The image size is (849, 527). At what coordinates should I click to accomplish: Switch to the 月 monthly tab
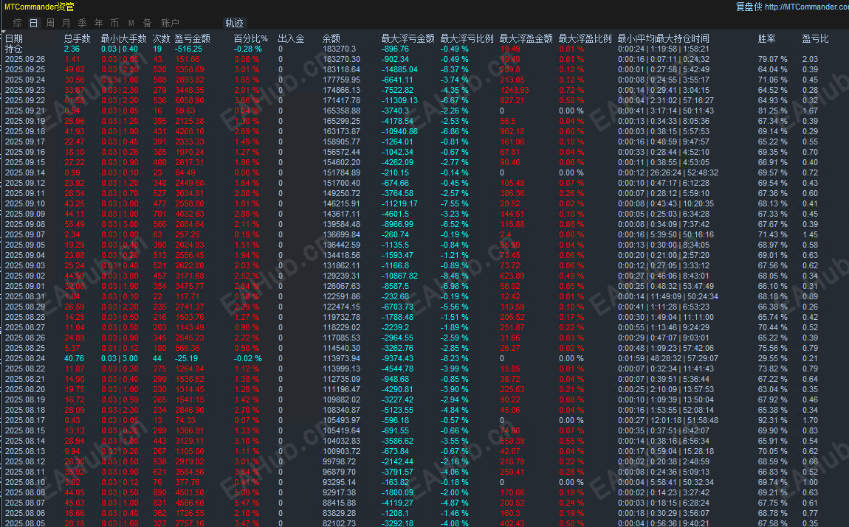(66, 24)
